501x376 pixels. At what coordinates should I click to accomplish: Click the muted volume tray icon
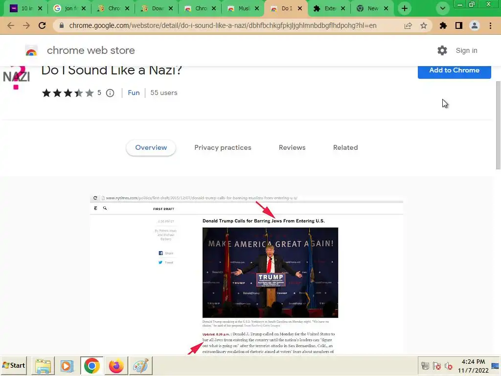tap(449, 366)
